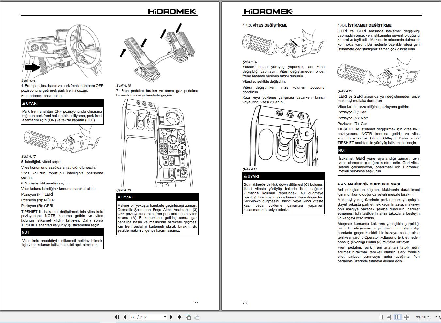Click the caption 'Şekil 4.21'
This screenshot has width=441, height=323.
tap(250, 169)
